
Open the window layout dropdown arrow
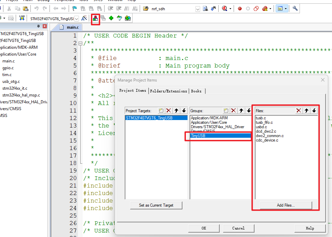286,9
